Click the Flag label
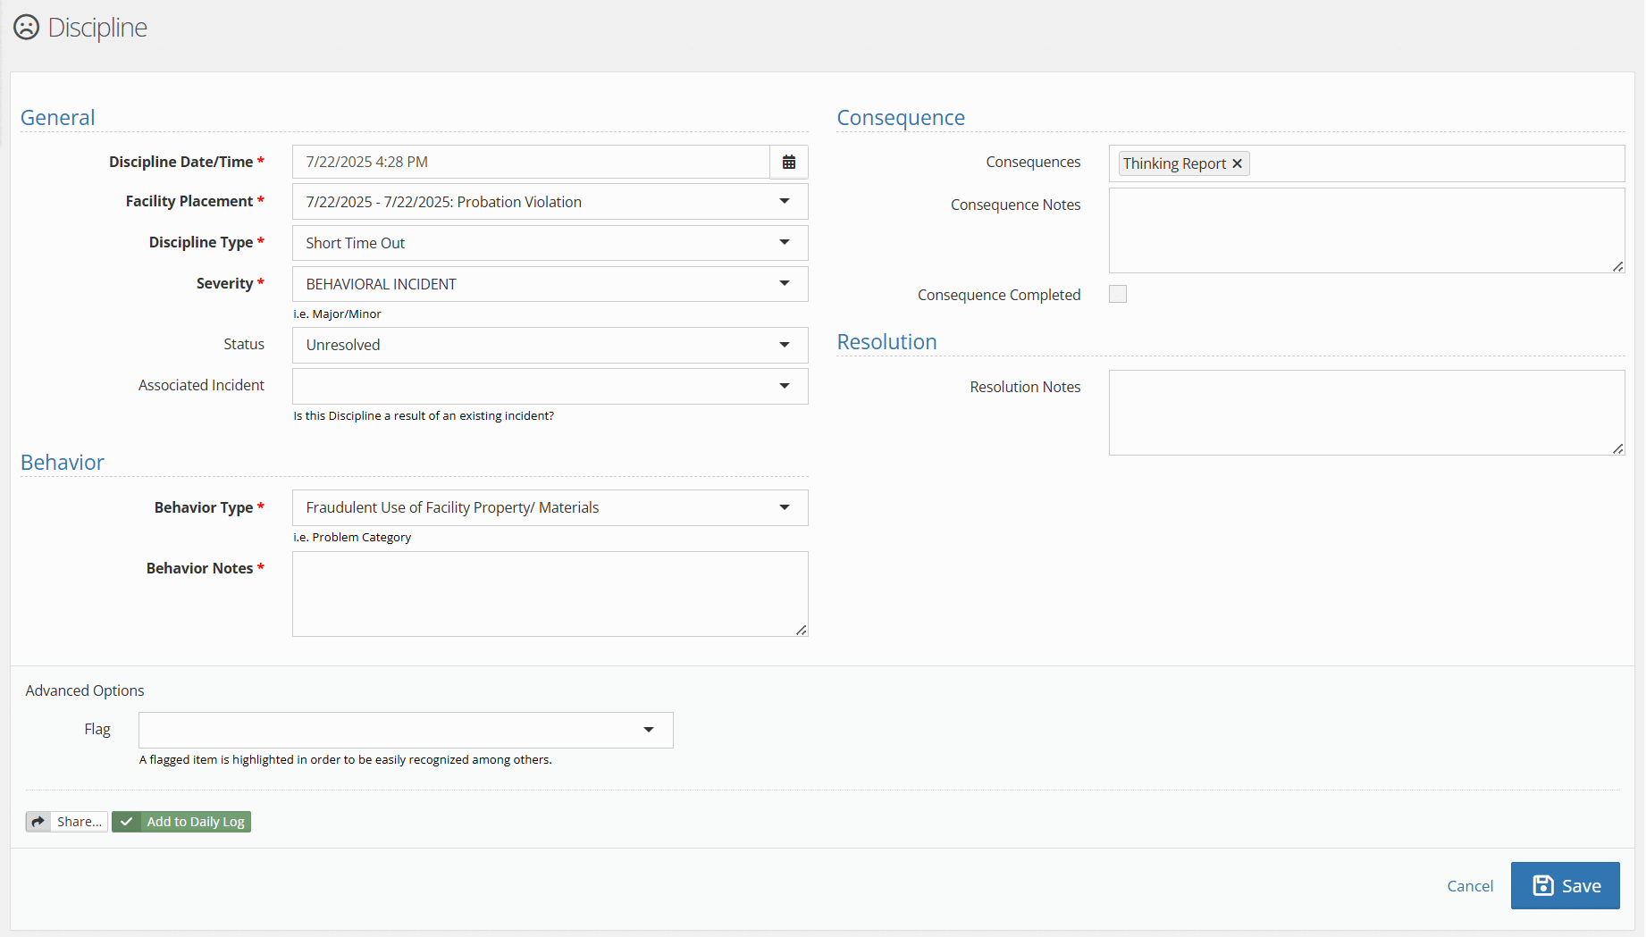The image size is (1646, 937). (x=97, y=729)
